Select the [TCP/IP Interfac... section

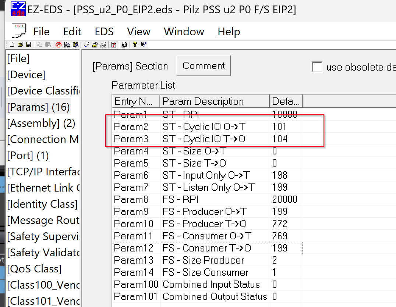click(43, 172)
